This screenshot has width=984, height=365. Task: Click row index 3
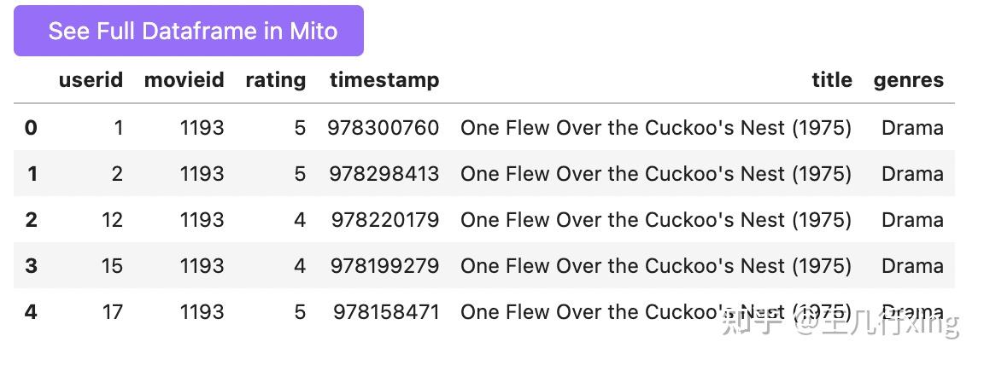tap(31, 266)
